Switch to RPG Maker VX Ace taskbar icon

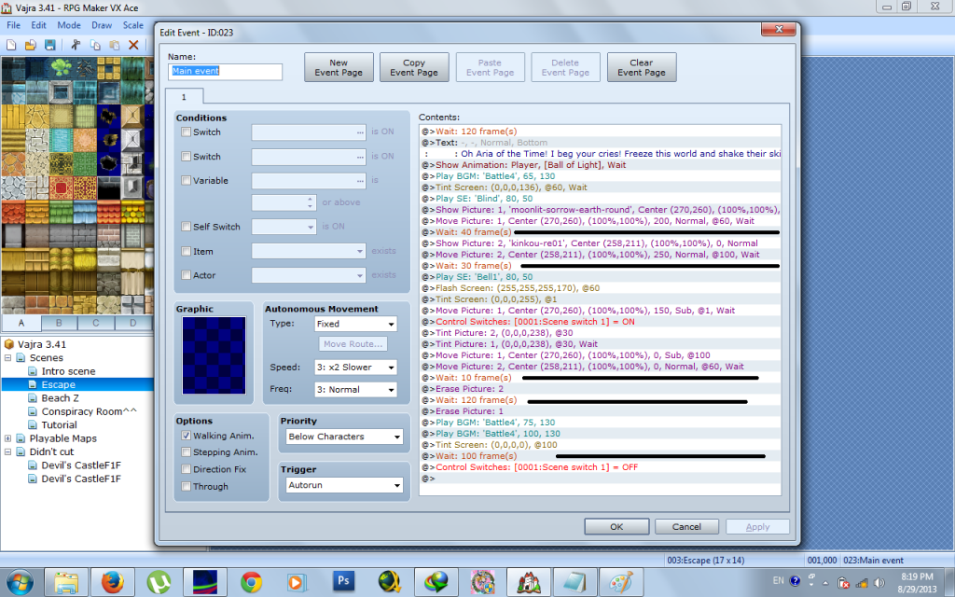(x=528, y=582)
